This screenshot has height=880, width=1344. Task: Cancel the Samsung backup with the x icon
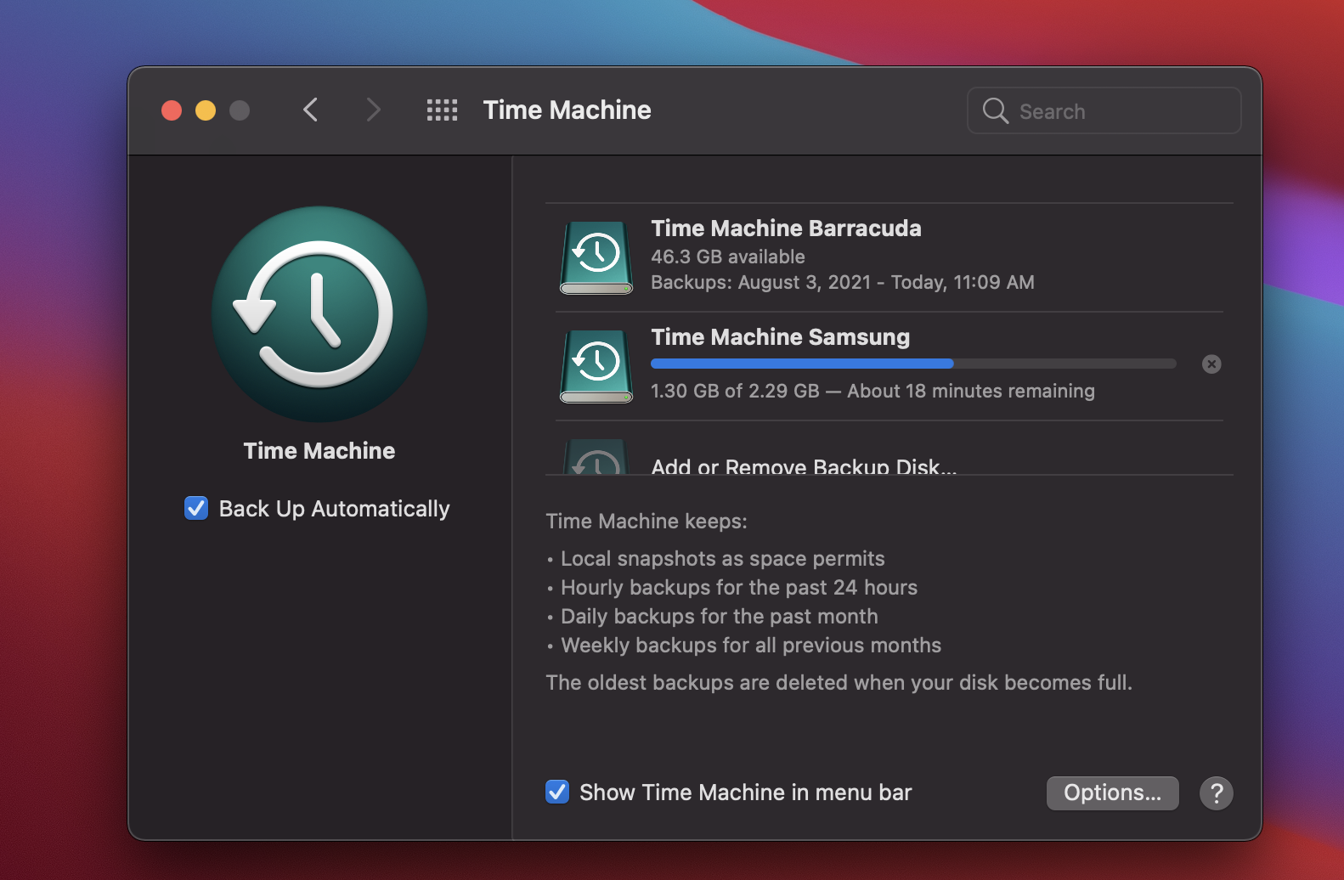tap(1211, 364)
